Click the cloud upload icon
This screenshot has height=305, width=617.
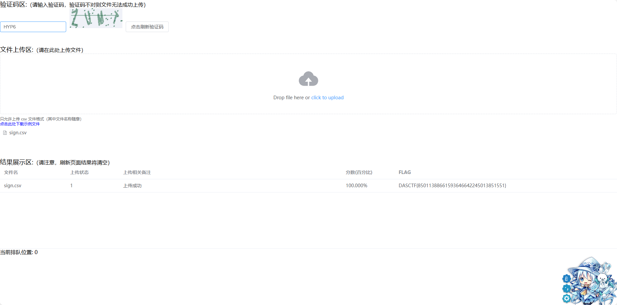pos(308,79)
